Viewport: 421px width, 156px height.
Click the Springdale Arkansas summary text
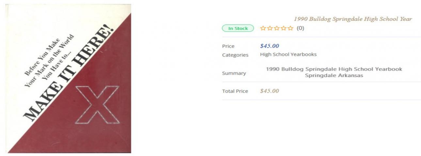click(x=334, y=76)
